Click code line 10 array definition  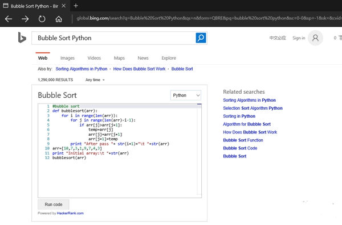pos(77,148)
